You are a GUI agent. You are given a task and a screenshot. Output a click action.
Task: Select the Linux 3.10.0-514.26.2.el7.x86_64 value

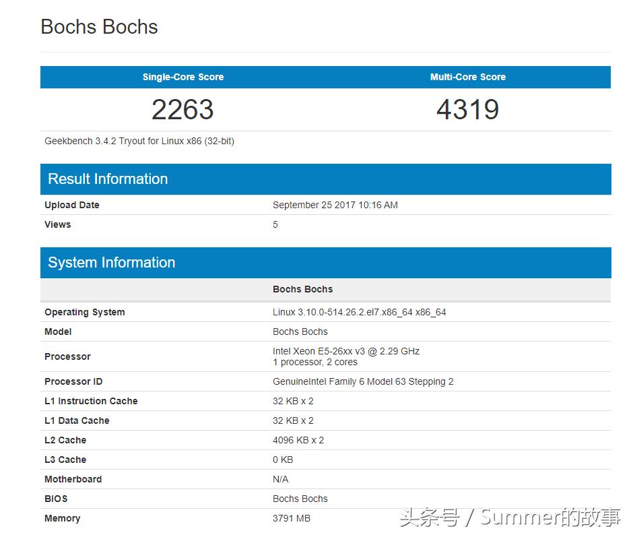click(x=360, y=313)
